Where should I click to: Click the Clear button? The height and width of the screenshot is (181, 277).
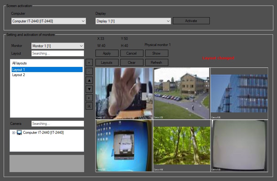131,63
